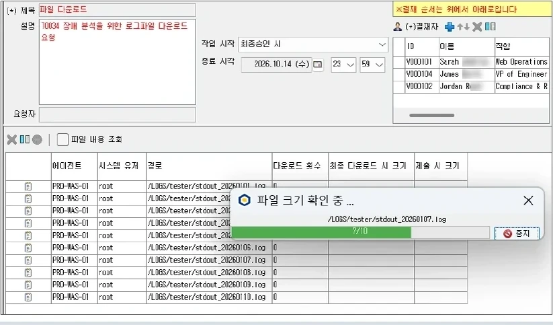Click the 요청자 input field

point(117,115)
